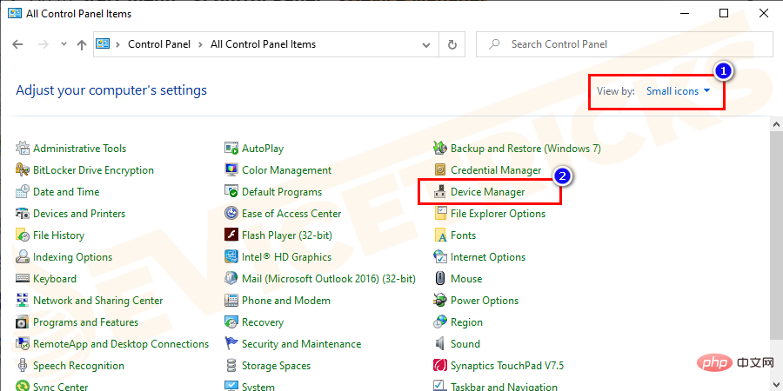Click the AutoPlay icon

231,148
